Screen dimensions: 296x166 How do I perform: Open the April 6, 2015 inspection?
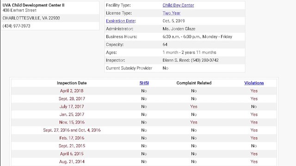click(x=72, y=154)
